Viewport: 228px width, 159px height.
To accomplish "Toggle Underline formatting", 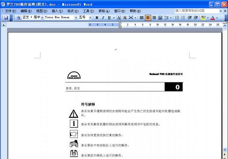I will pyautogui.click(x=109, y=18).
